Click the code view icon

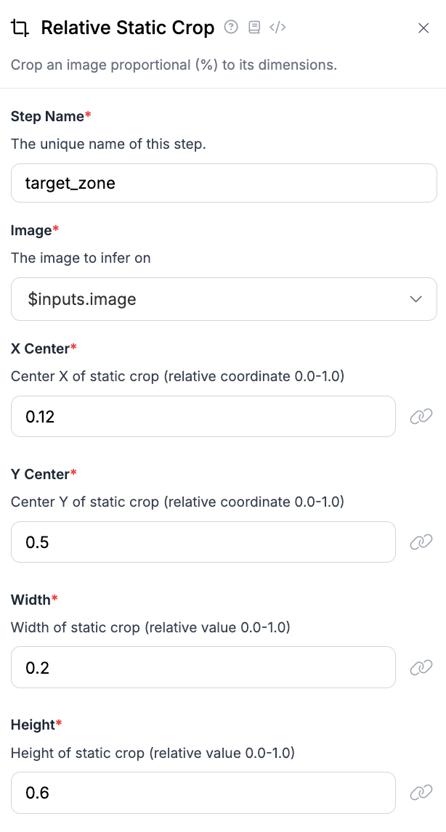point(277,28)
